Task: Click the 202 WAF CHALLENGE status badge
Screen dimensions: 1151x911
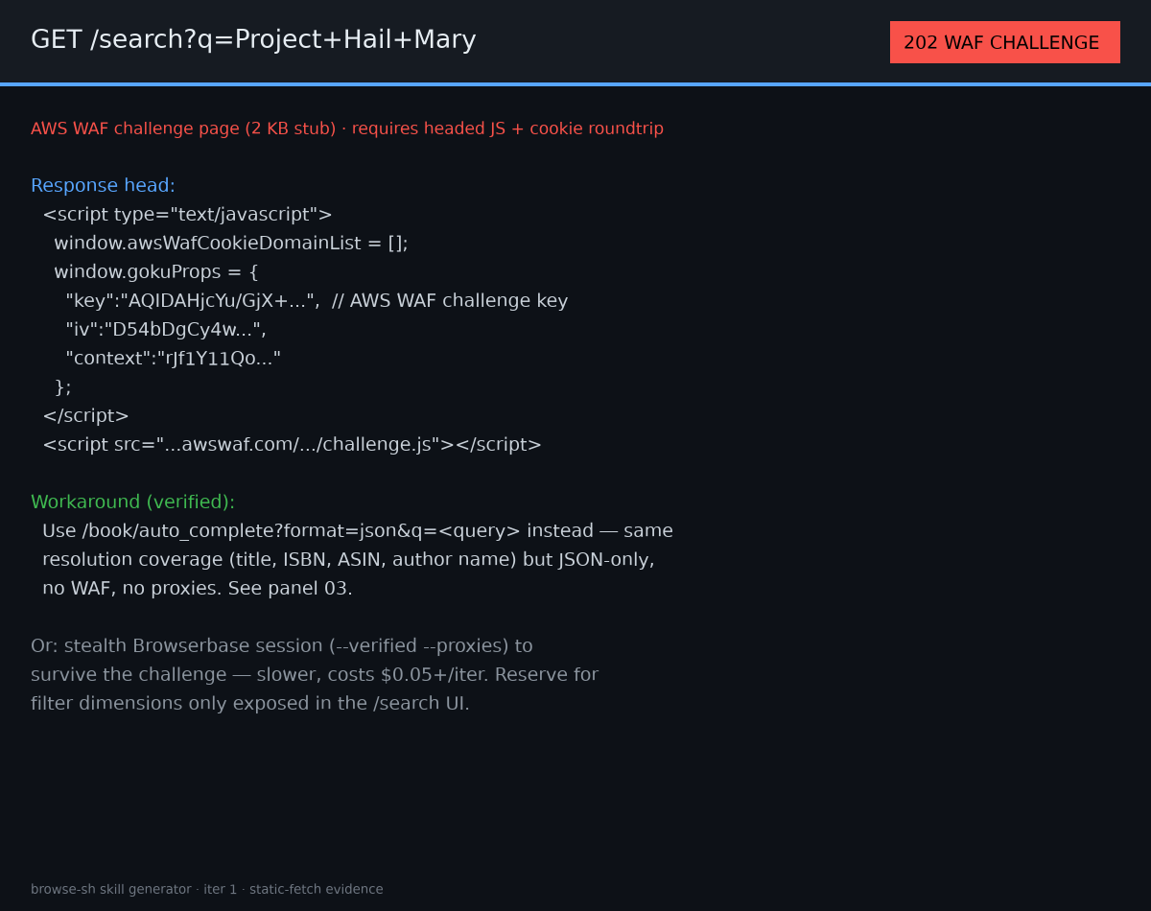Action: coord(1004,42)
